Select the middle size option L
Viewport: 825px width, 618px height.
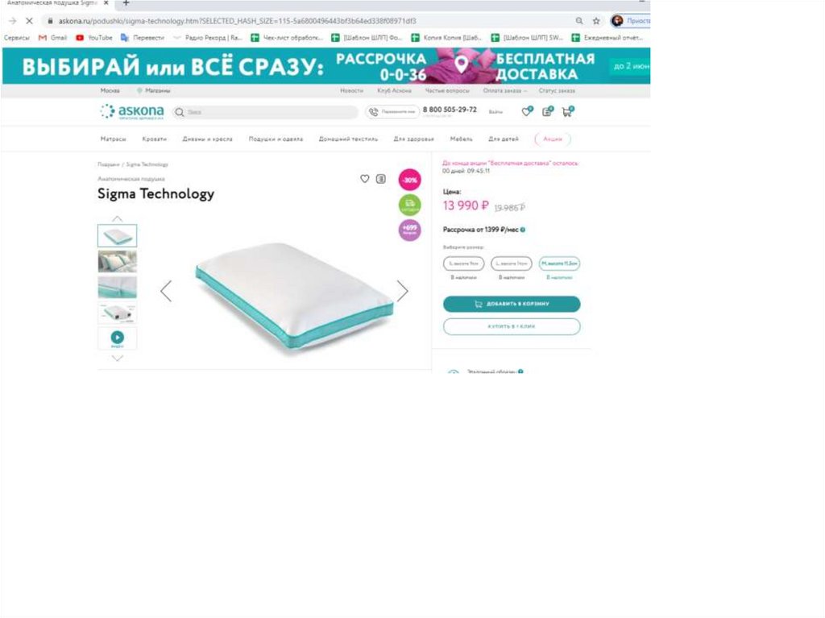(x=512, y=263)
